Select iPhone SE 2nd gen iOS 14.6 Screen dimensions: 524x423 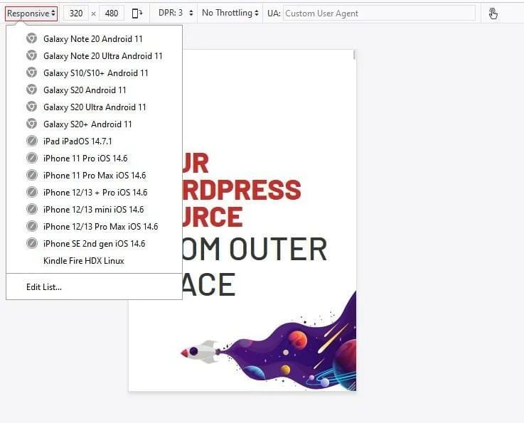[95, 243]
